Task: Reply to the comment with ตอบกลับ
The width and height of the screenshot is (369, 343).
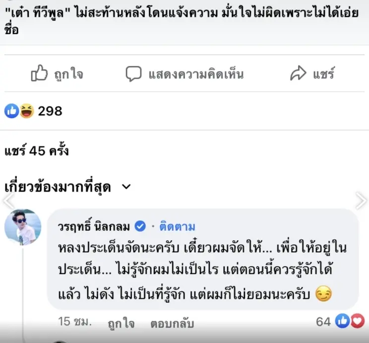Action: pos(172,323)
